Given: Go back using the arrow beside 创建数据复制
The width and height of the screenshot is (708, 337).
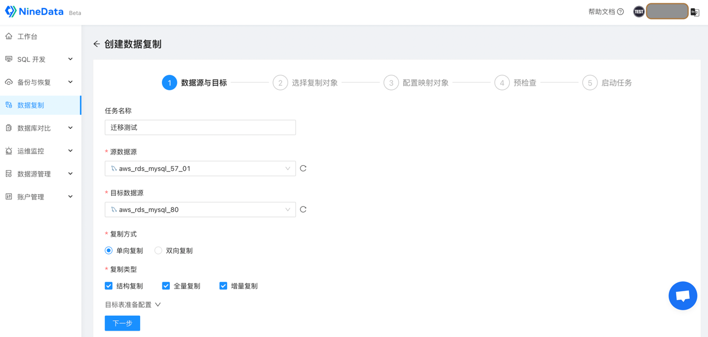Looking at the screenshot, I should (97, 44).
